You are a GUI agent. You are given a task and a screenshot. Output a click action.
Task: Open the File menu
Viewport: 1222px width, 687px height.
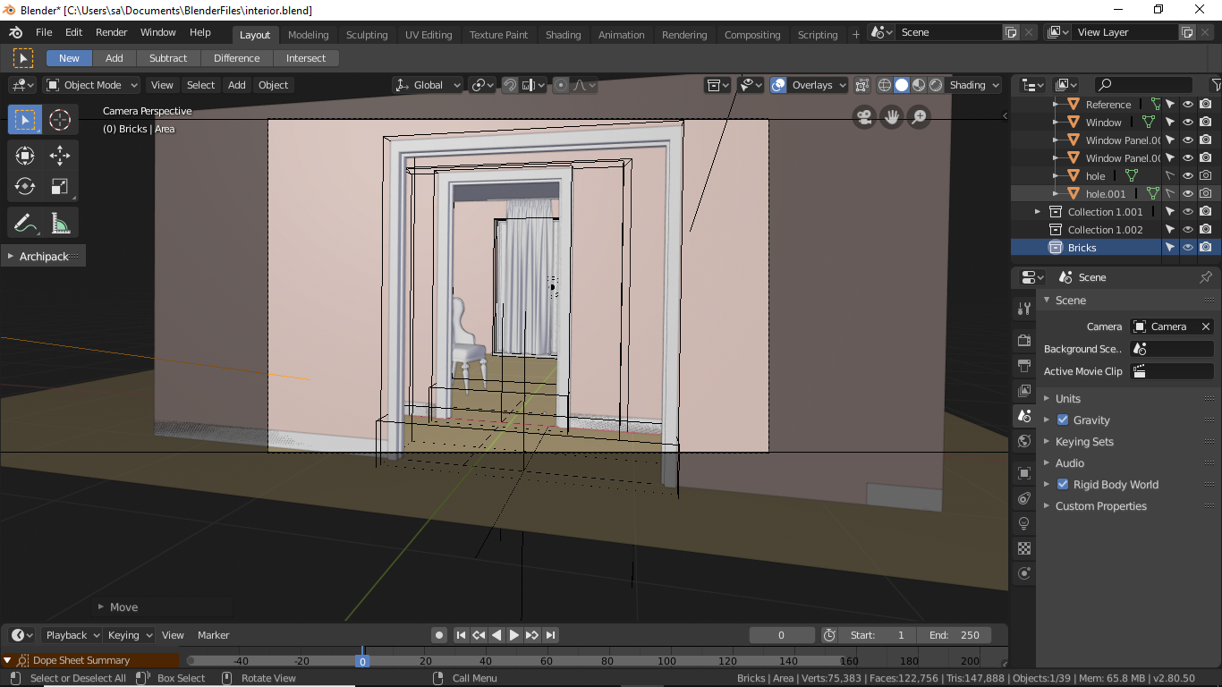click(x=44, y=32)
